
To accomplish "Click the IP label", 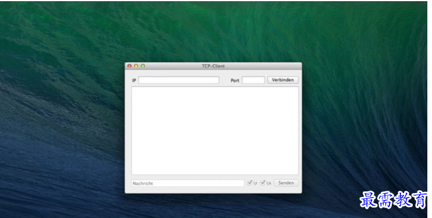I will 134,80.
